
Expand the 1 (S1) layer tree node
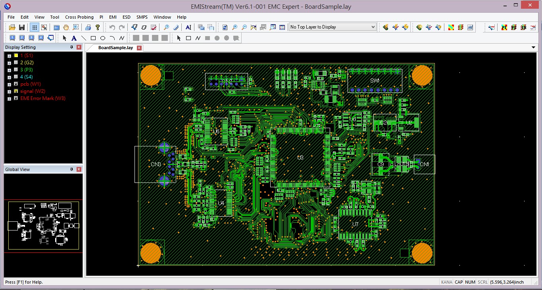pos(9,56)
